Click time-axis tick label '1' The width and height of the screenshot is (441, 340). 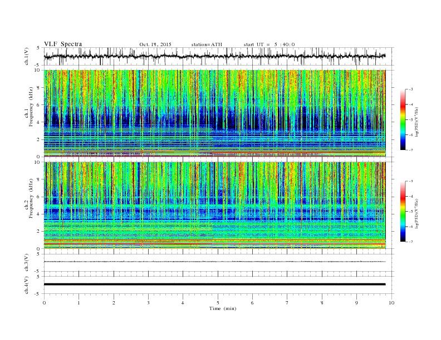[x=79, y=303]
